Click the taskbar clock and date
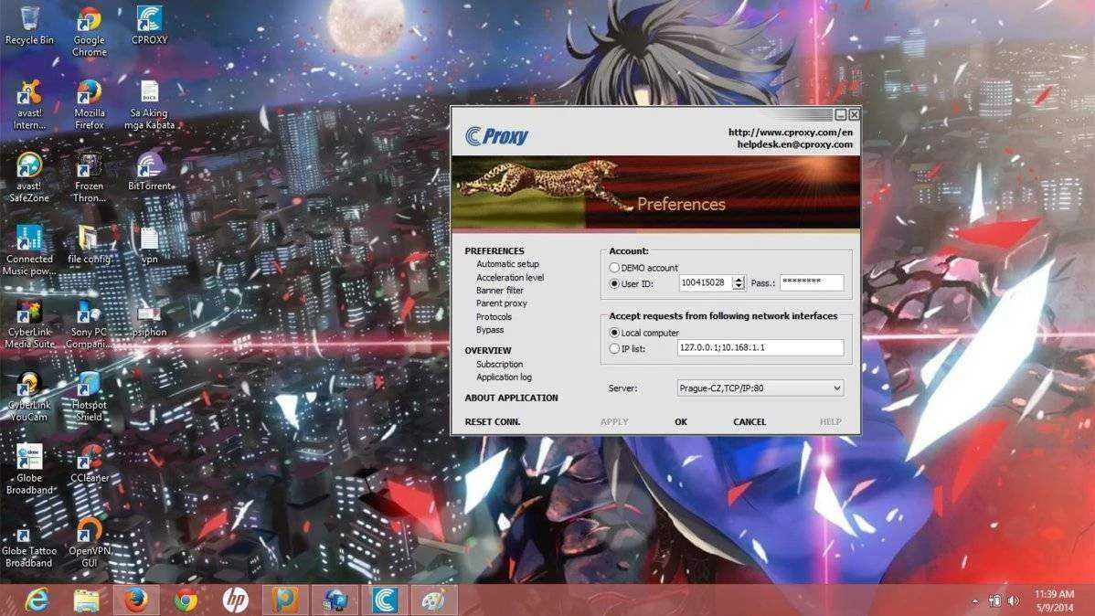 click(1054, 600)
